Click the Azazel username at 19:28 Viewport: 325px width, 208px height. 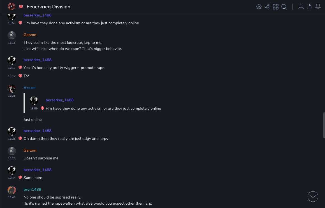coord(29,88)
